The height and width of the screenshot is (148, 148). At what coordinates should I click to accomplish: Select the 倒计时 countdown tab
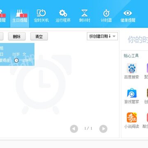click(x=85, y=16)
